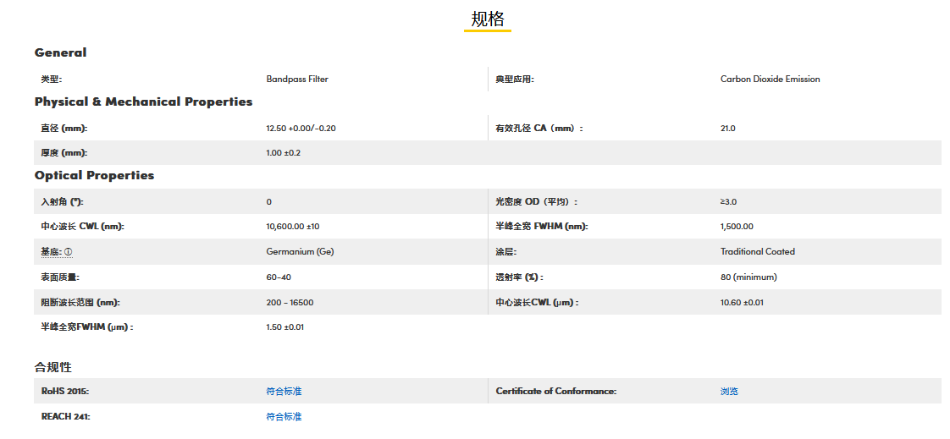Click the Optical Properties heading
This screenshot has height=439, width=950.
pyautogui.click(x=94, y=175)
